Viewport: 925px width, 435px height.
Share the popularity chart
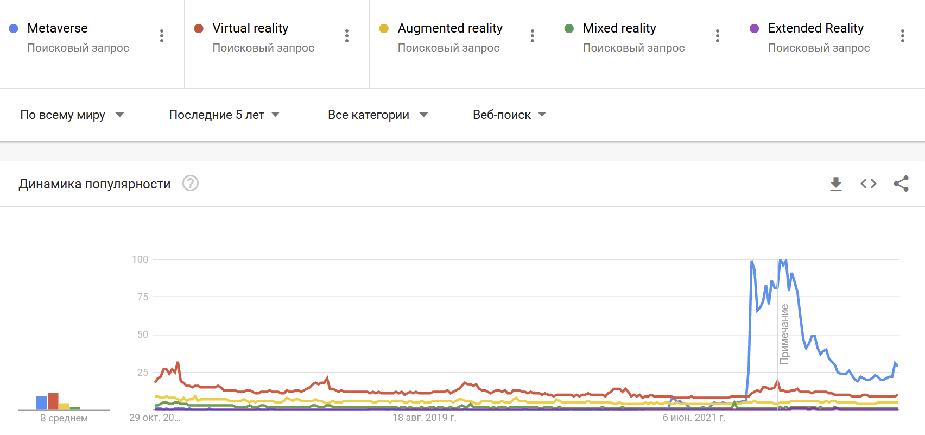click(901, 184)
